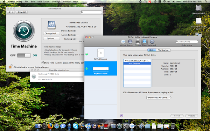This screenshot has height=131, width=210.
Task: Click the Revert button
Action: (x=177, y=116)
